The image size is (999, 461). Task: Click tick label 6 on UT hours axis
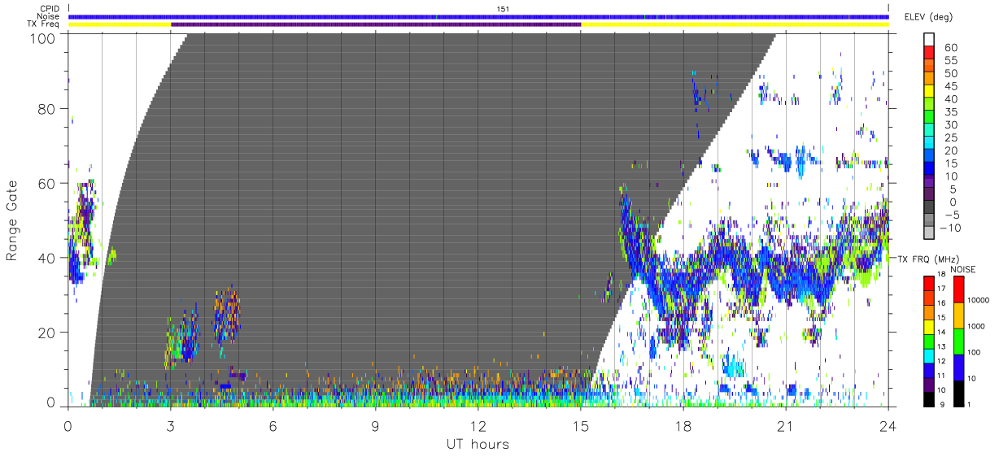[x=273, y=424]
